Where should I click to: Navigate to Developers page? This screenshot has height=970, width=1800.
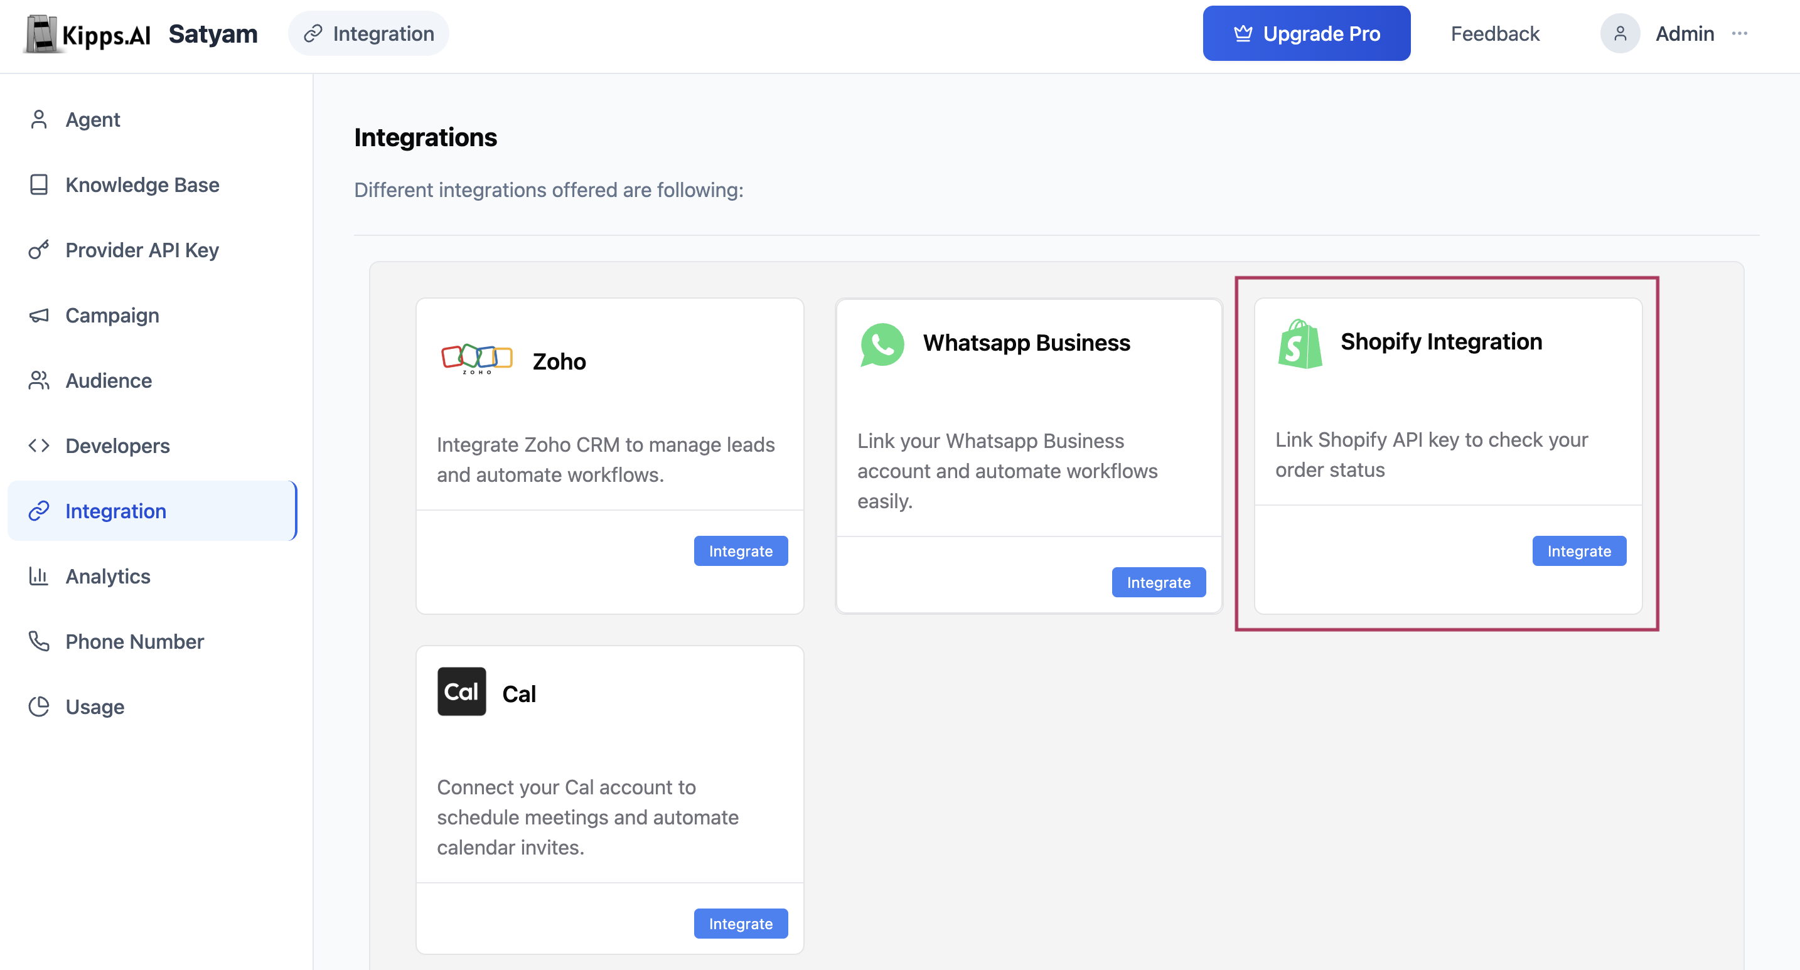[x=153, y=445]
